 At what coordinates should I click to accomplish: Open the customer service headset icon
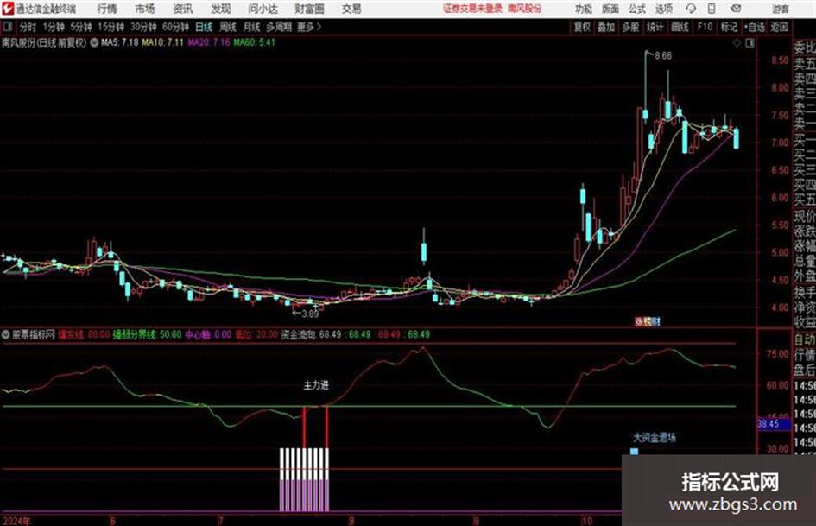pos(691,9)
